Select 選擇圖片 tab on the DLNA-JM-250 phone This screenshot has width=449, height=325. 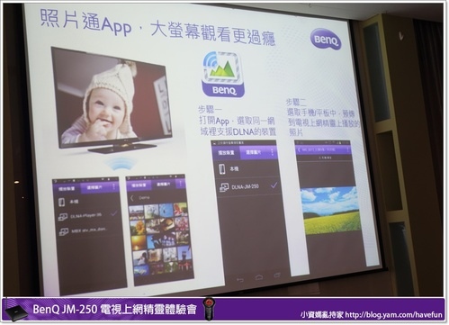pos(254,152)
